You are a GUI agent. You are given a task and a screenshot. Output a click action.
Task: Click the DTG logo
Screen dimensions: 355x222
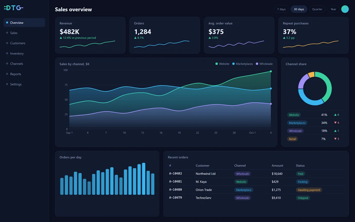[14, 8]
